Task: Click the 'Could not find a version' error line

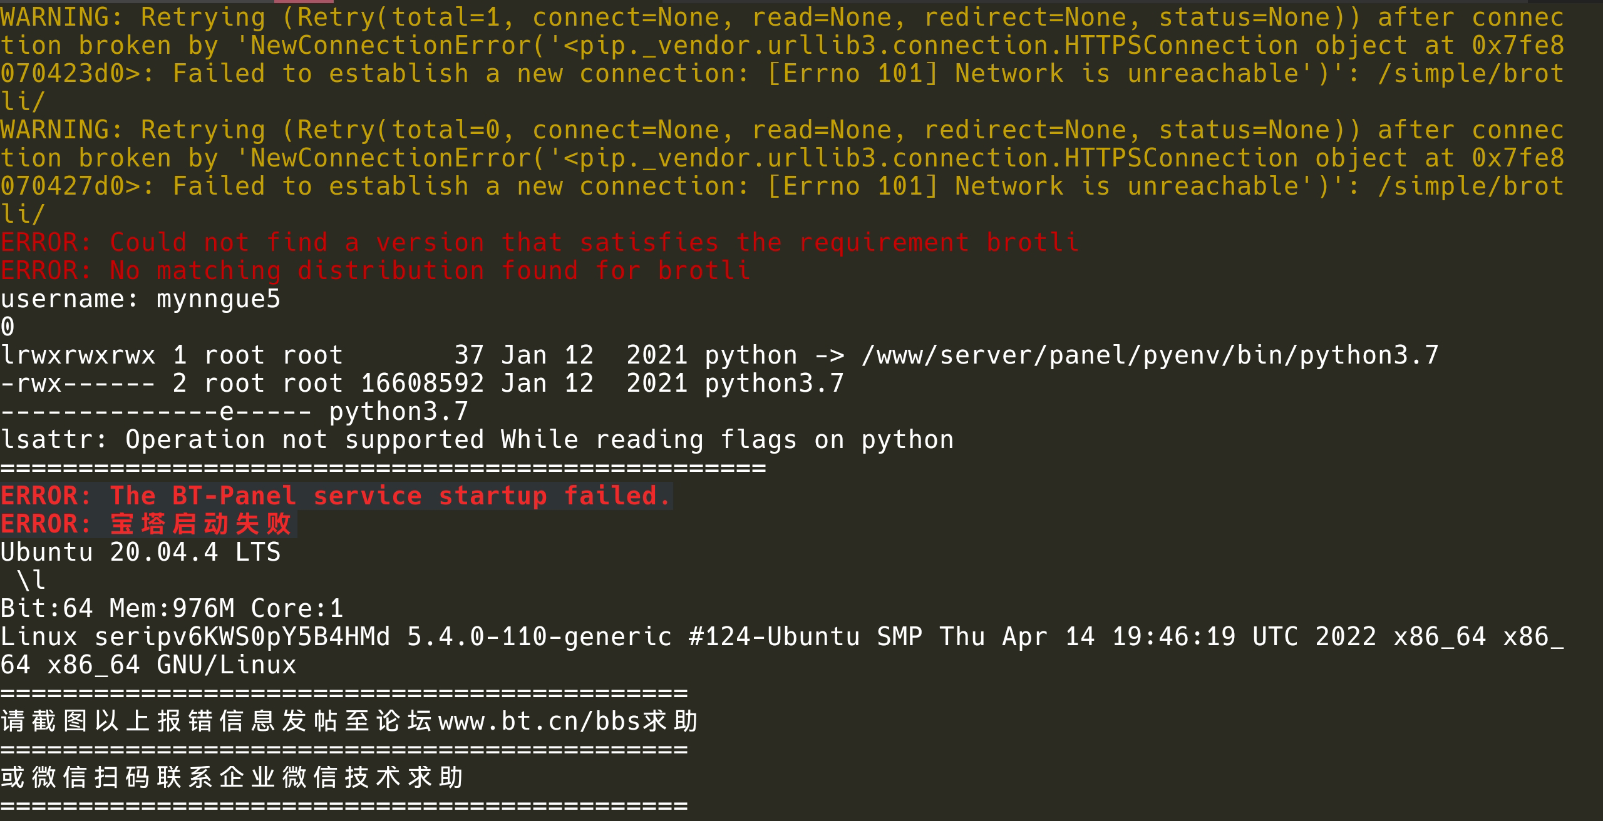Action: coord(540,243)
